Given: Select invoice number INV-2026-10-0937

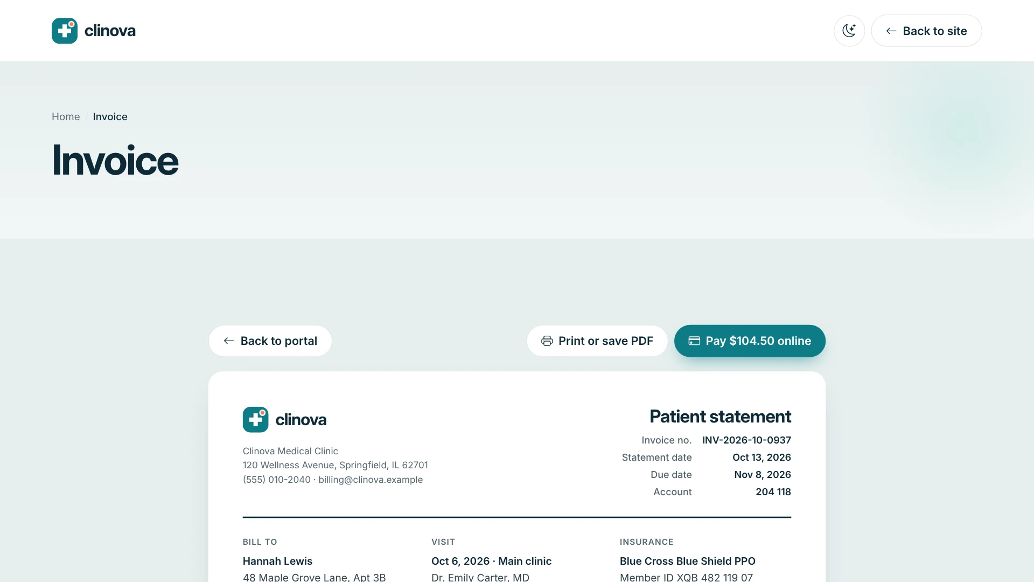Looking at the screenshot, I should click(746, 440).
